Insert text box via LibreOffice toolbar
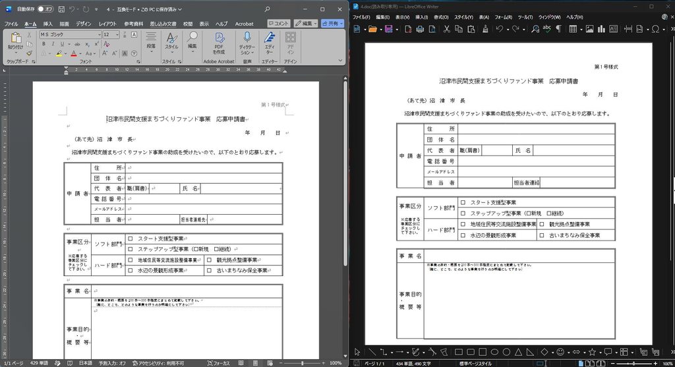 tap(614, 29)
